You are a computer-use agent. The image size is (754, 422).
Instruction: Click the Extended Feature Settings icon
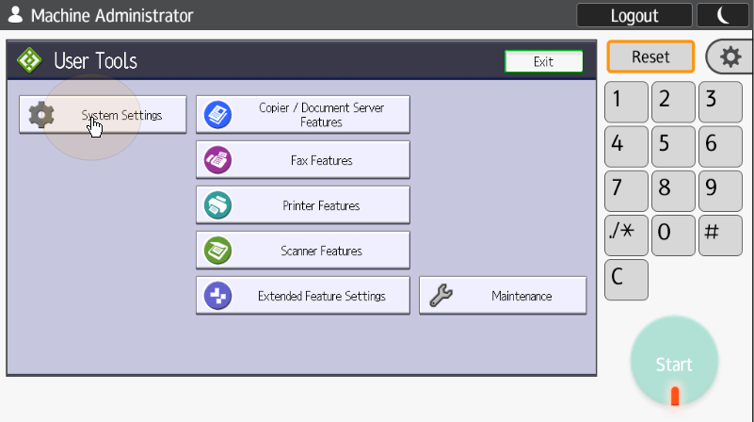coord(217,296)
